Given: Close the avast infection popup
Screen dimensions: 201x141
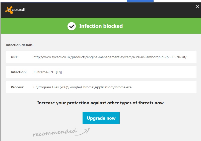Looking at the screenshot, I should [197, 7].
